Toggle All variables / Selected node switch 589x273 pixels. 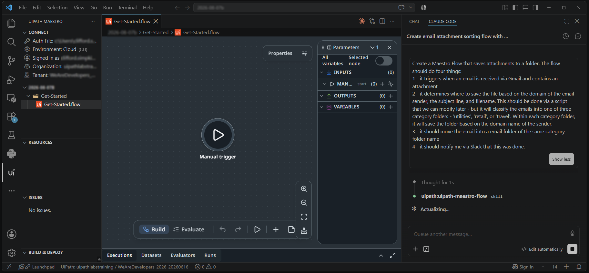[x=384, y=61]
